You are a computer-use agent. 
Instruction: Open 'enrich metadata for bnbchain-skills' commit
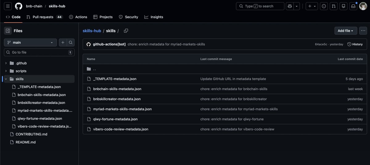(x=234, y=89)
